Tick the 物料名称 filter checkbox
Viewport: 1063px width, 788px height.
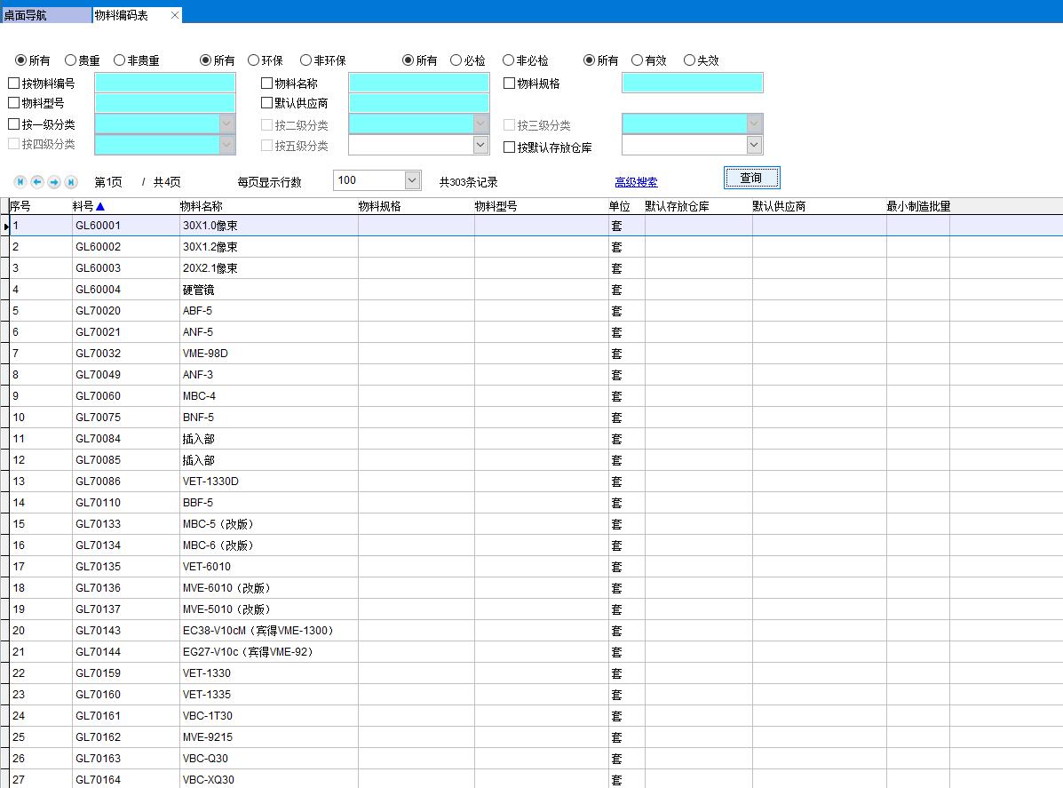[x=267, y=84]
